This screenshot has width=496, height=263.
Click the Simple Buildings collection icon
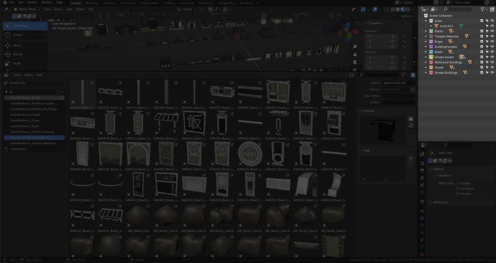pyautogui.click(x=431, y=73)
